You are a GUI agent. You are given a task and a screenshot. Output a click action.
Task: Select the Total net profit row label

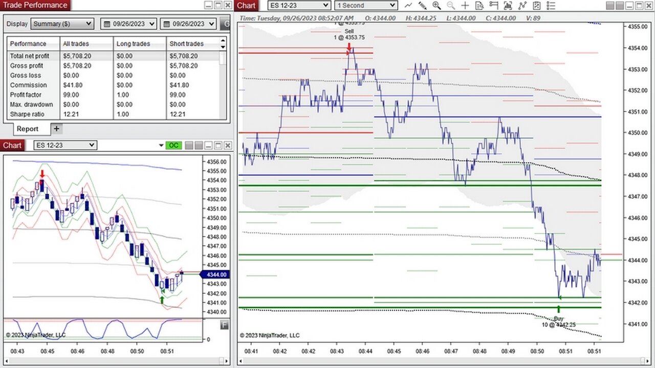pyautogui.click(x=30, y=56)
